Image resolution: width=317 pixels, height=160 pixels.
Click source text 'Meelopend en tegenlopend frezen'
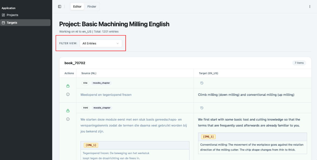click(x=106, y=94)
